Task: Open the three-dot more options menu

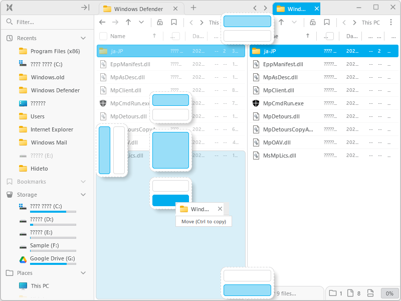Action: pyautogui.click(x=391, y=22)
